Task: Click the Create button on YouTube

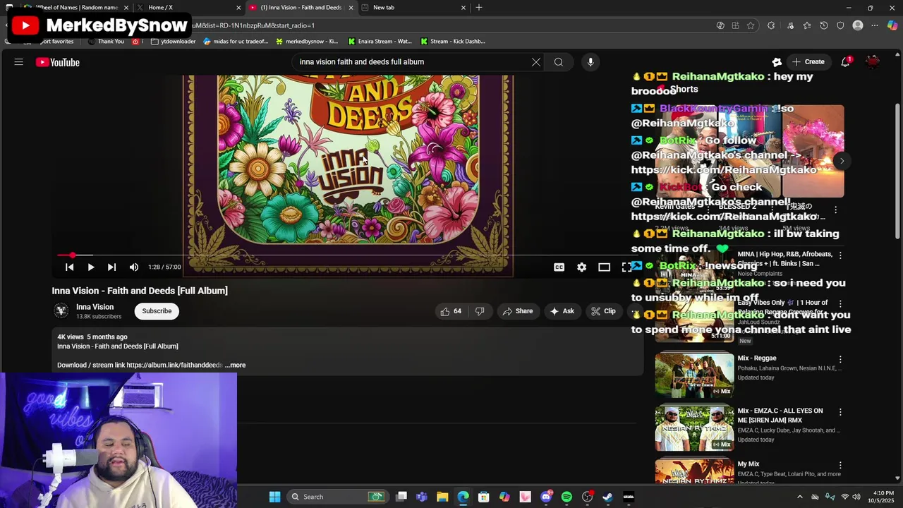Action: click(x=808, y=62)
